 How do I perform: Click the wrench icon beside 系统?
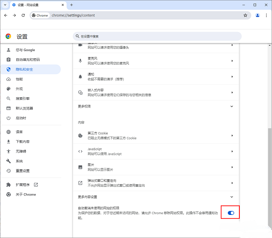point(9,161)
